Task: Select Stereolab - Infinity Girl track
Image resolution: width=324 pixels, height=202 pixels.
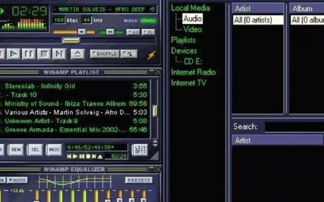Action: click(x=74, y=86)
